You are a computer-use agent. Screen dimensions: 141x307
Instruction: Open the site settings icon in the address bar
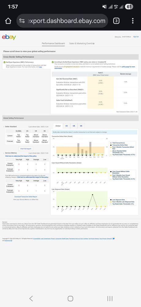pos(22,21)
